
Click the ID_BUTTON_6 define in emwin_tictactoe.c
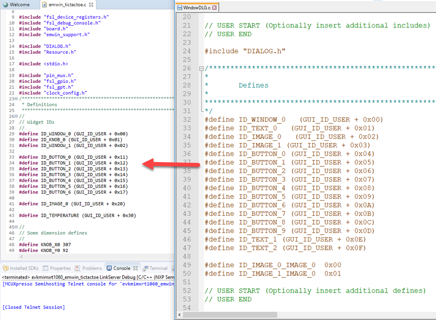click(73, 192)
